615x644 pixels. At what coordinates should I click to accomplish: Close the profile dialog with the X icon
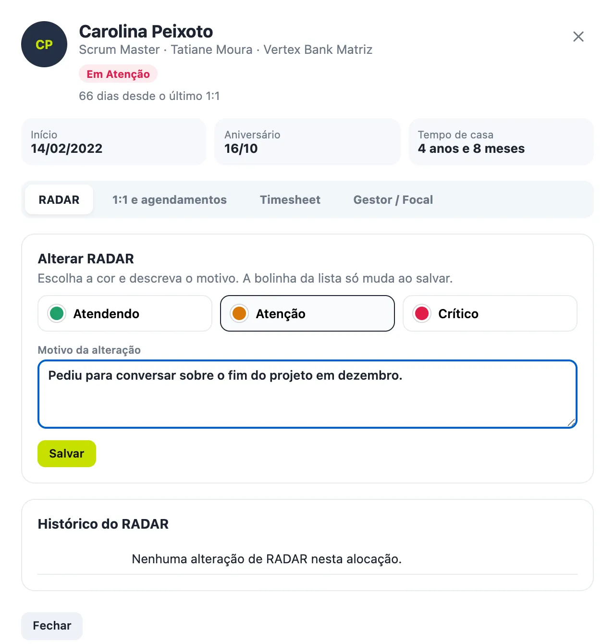click(578, 37)
